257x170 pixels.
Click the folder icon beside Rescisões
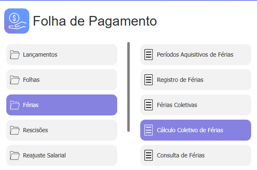coord(15,130)
